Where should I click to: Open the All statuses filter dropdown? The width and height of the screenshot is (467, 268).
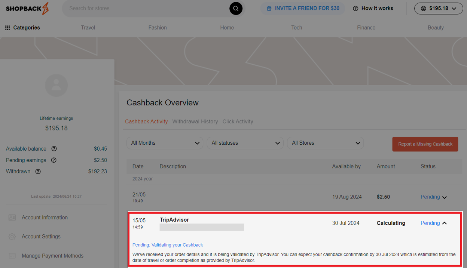245,143
